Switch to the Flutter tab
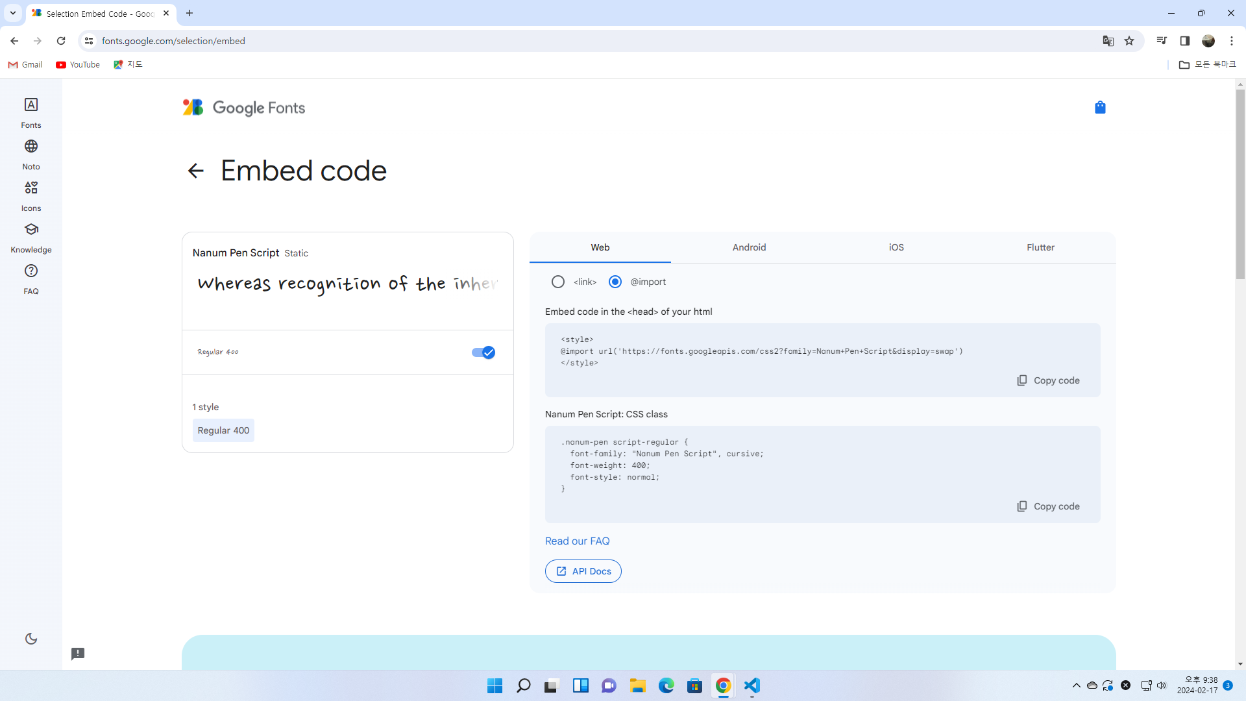 click(1040, 247)
